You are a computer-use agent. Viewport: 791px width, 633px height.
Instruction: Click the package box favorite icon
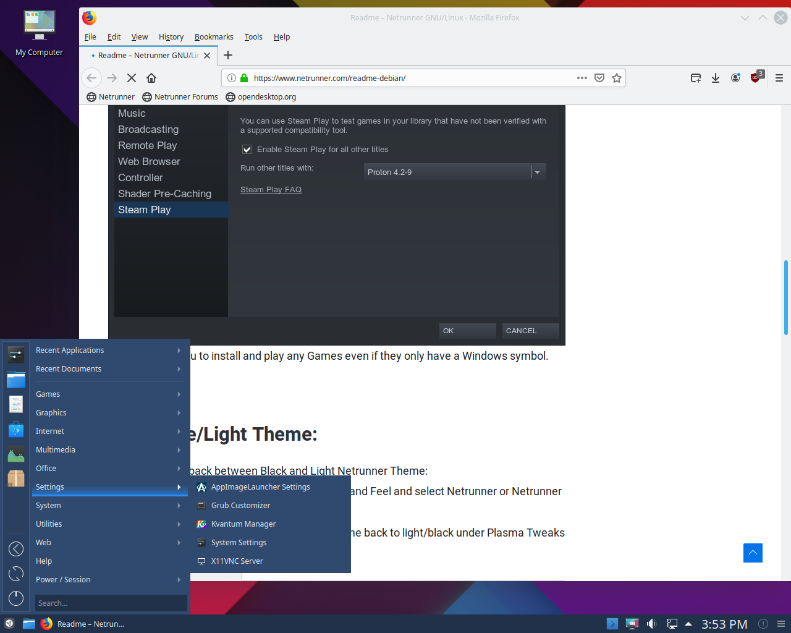click(x=16, y=478)
